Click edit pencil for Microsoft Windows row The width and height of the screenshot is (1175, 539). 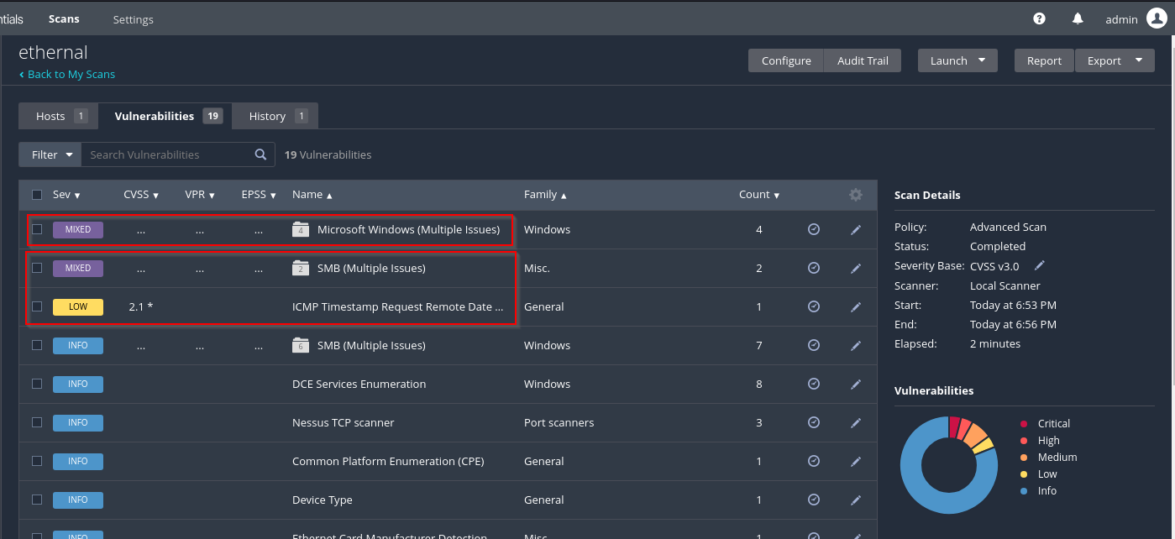tap(856, 229)
